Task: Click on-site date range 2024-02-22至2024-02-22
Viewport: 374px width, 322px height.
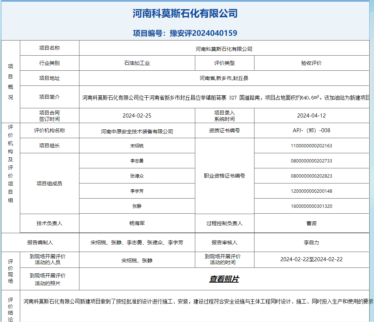Action: pos(311,259)
